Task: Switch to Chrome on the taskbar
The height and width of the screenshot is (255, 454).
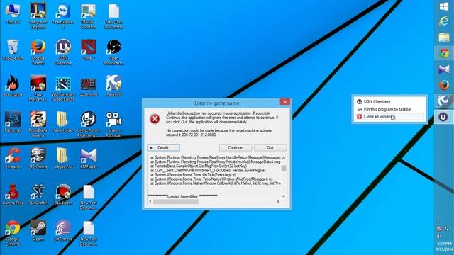Action: point(444,53)
